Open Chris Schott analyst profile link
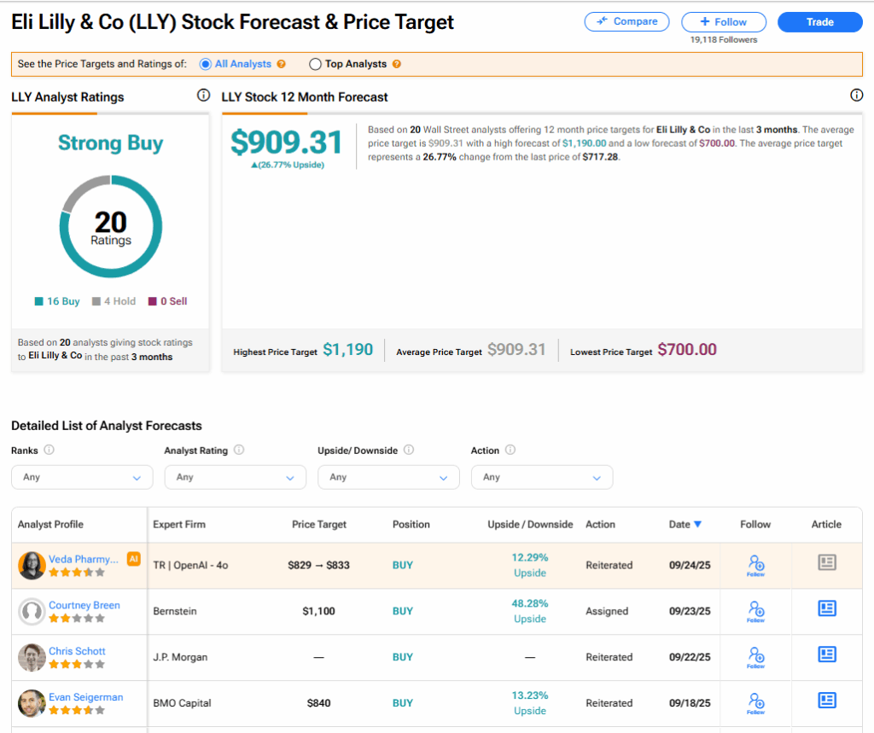This screenshot has height=733, width=874. tap(77, 651)
